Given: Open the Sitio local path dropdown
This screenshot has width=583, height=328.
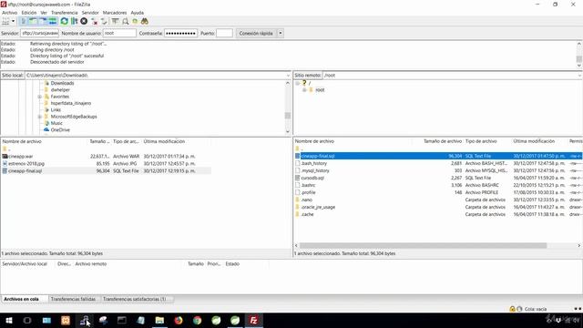Looking at the screenshot, I should [288, 76].
